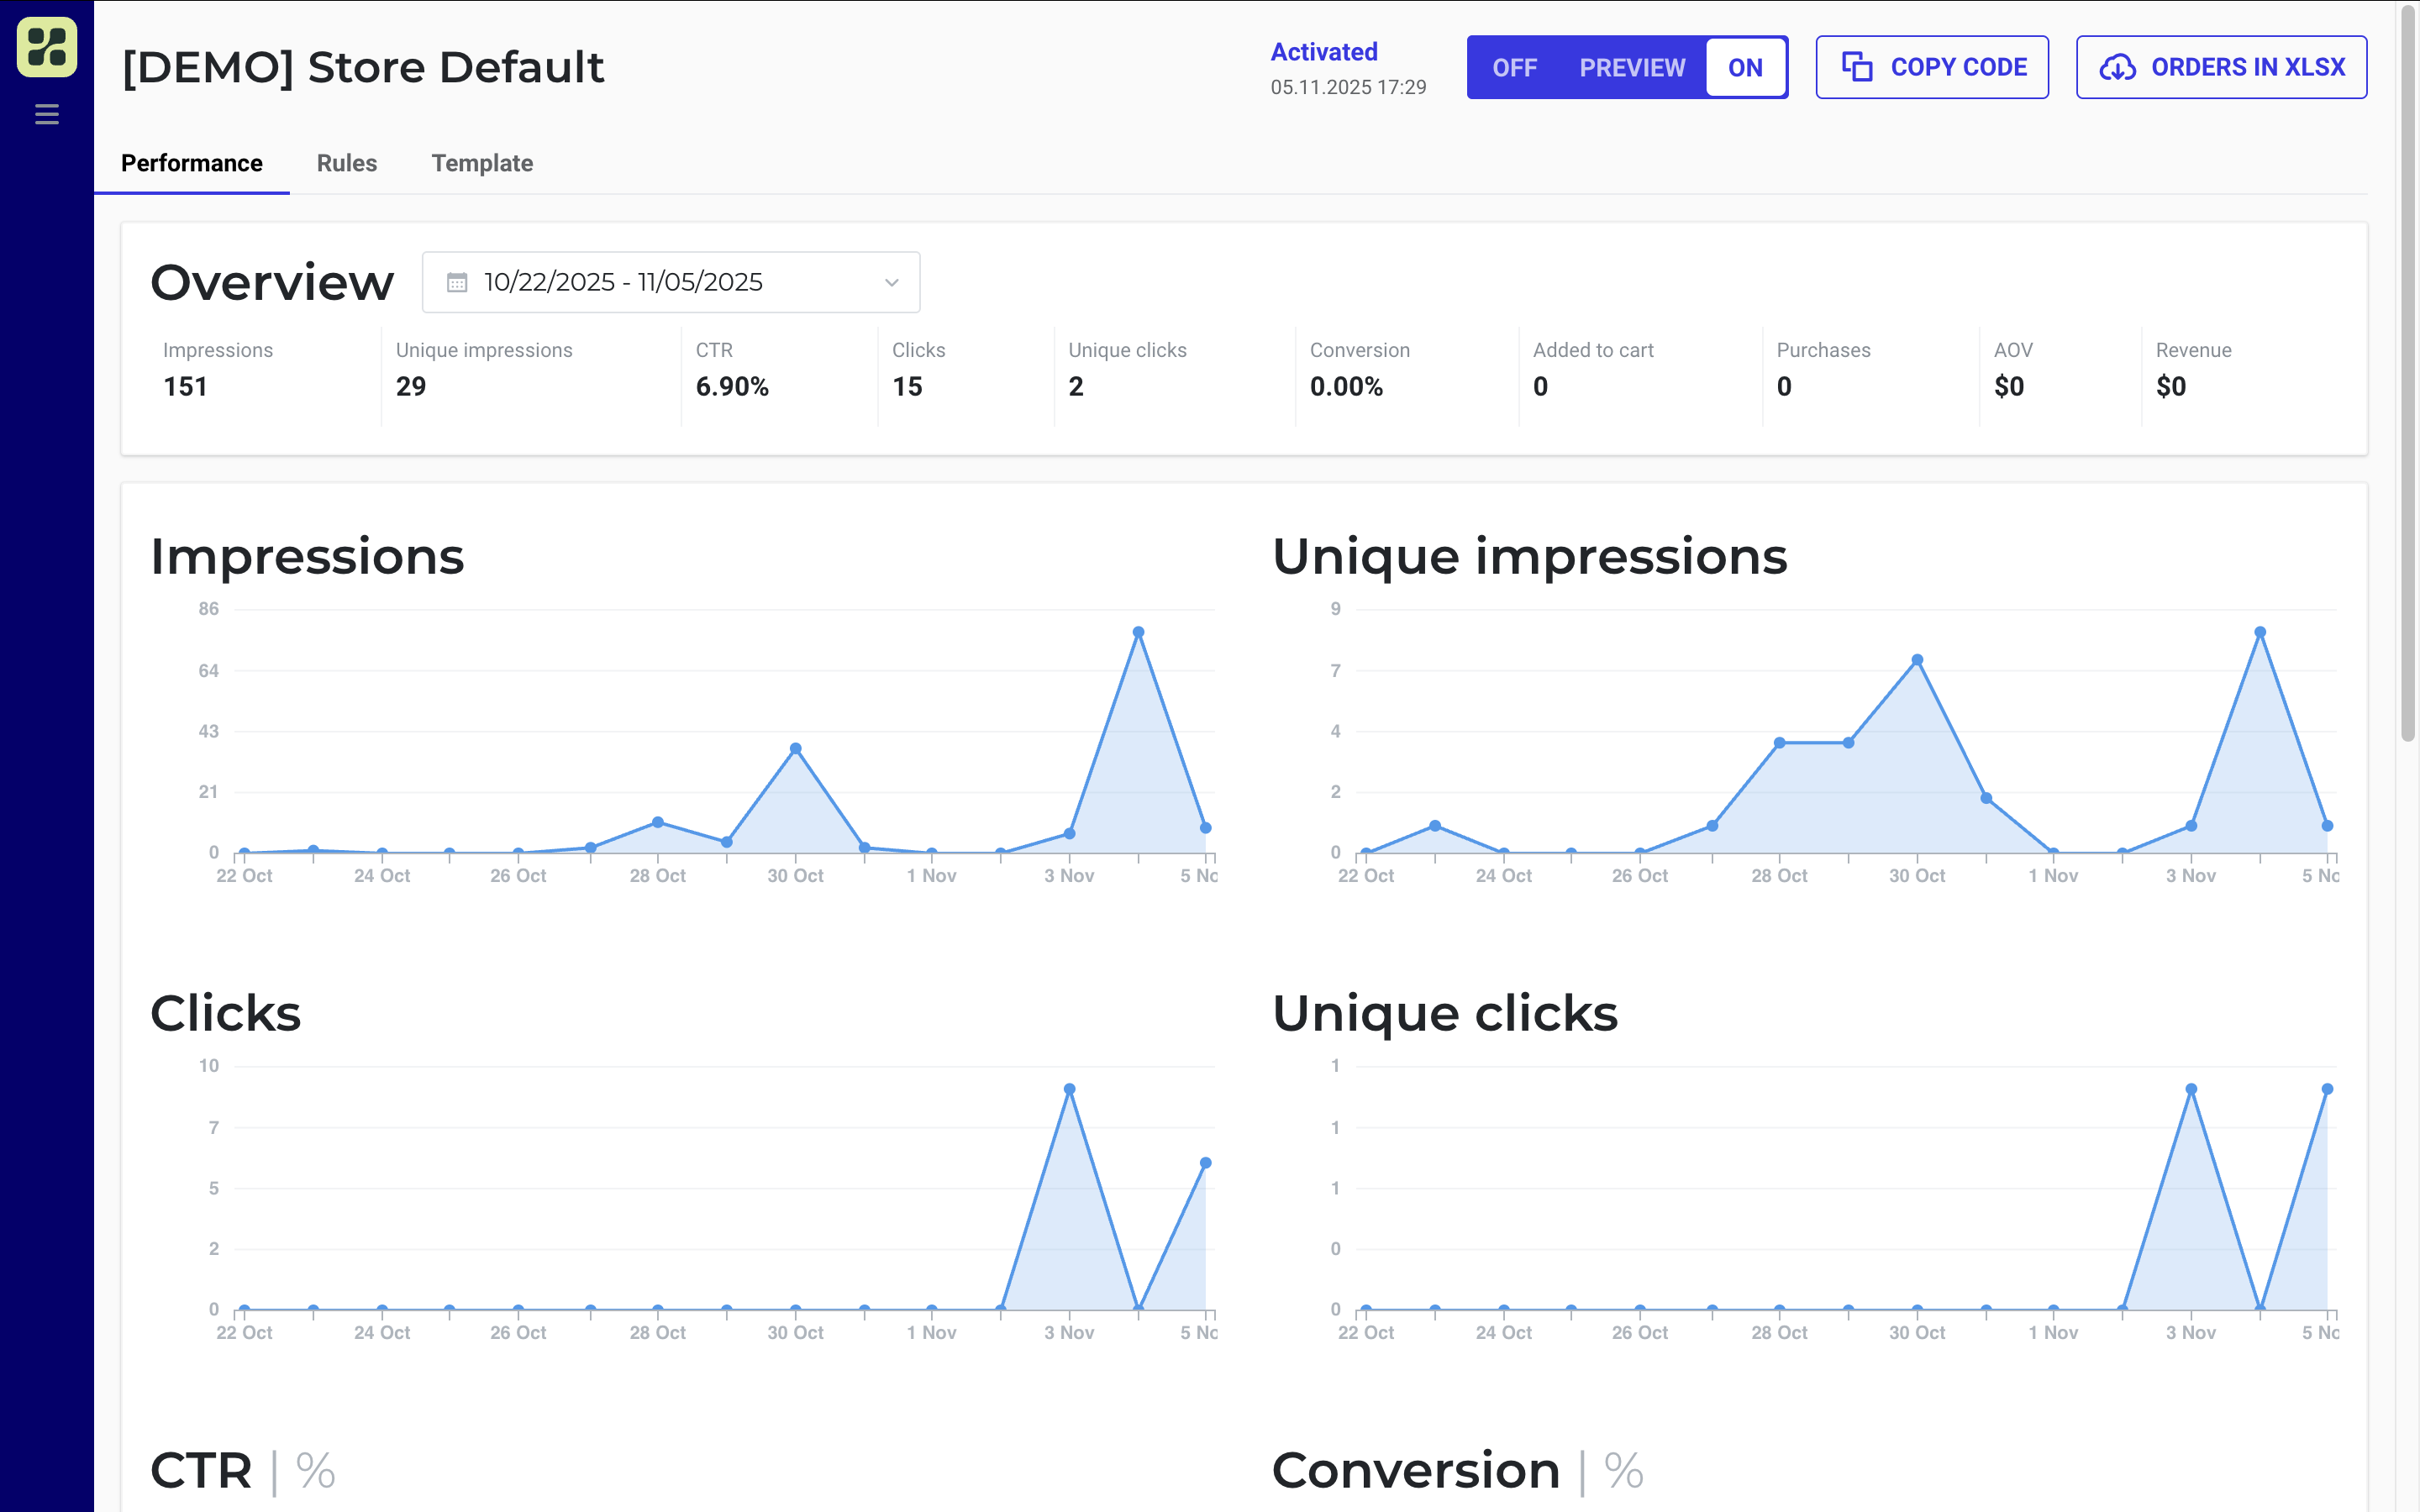Select the Performance tab

pyautogui.click(x=191, y=163)
